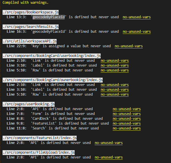
Task: Click no-unused-vars link for 'Search' warning
Action: coord(127,128)
